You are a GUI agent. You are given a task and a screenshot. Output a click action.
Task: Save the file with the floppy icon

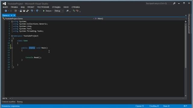coord(24,11)
